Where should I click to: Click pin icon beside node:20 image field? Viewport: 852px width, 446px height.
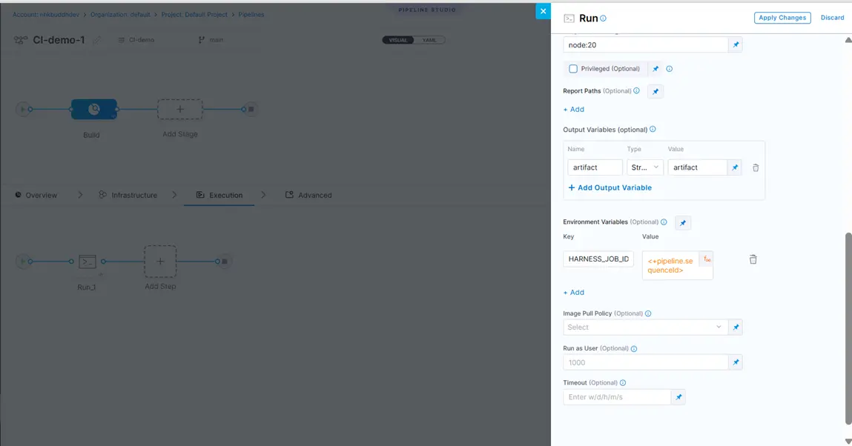click(736, 45)
